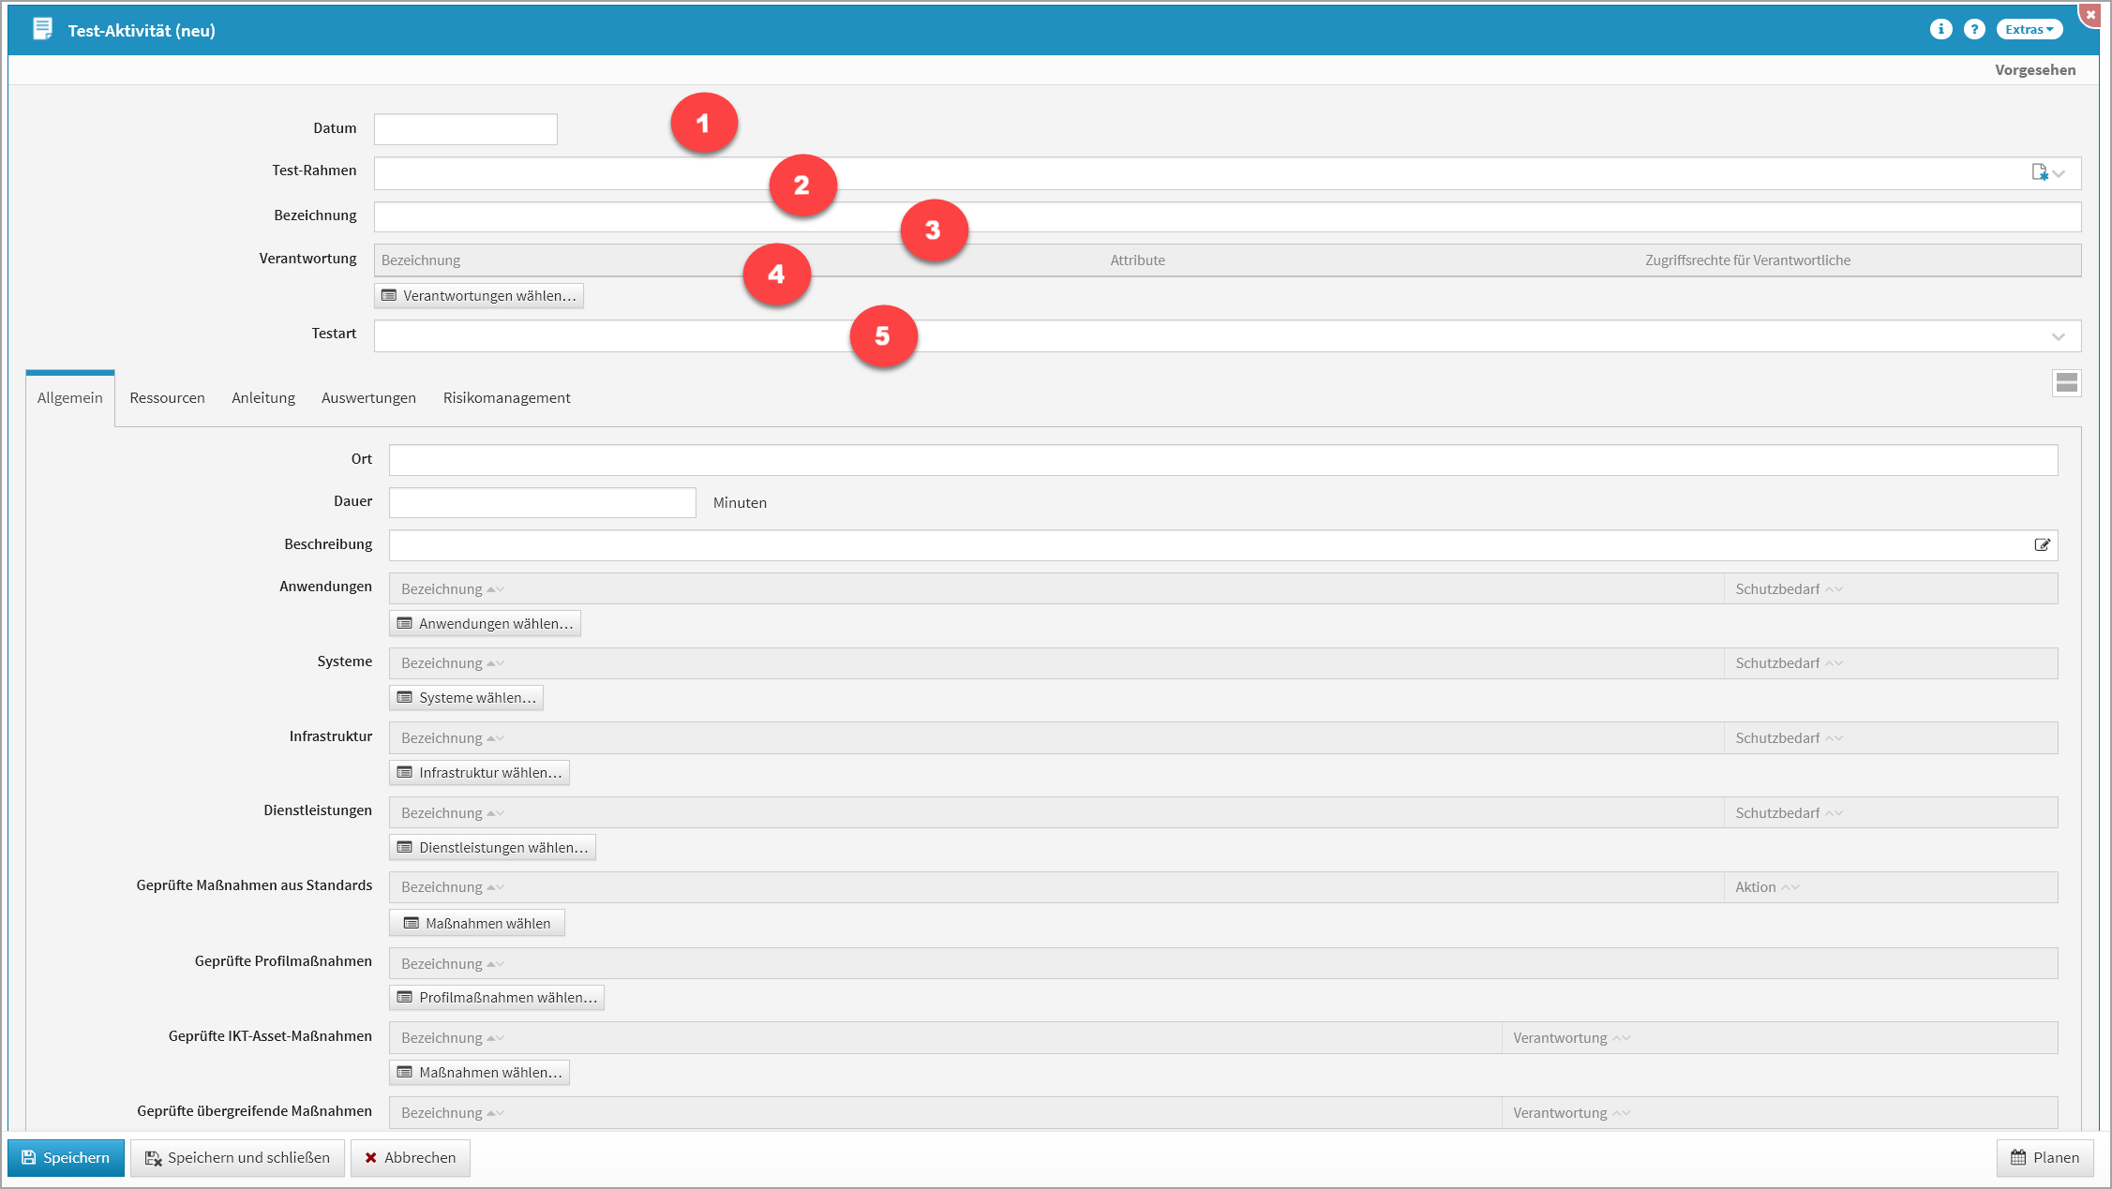Viewport: 2112px width, 1189px height.
Task: Open the help question mark icon
Action: (x=1974, y=30)
